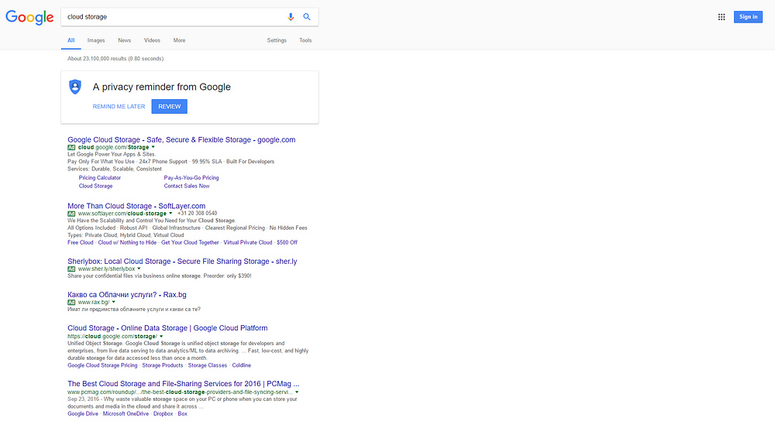Open the Rax.bg ad title link

point(127,295)
